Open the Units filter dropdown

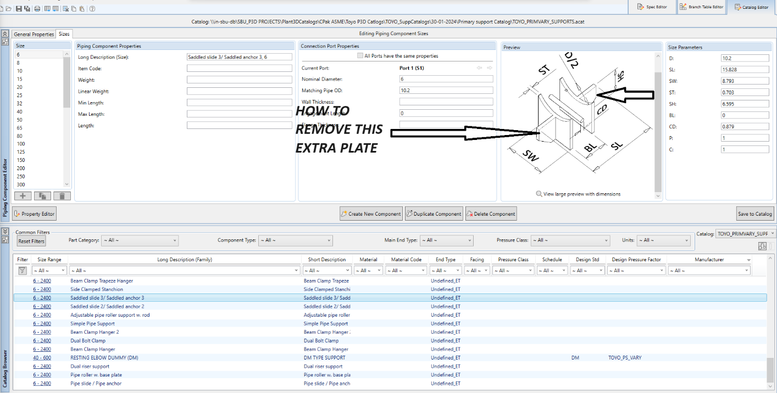point(663,240)
